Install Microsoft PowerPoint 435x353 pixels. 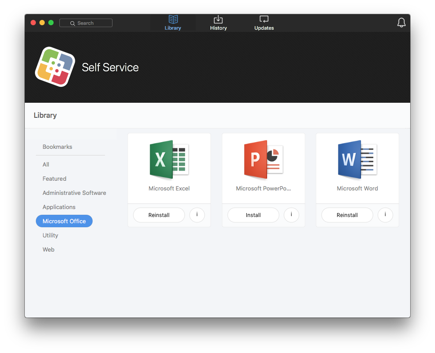253,215
